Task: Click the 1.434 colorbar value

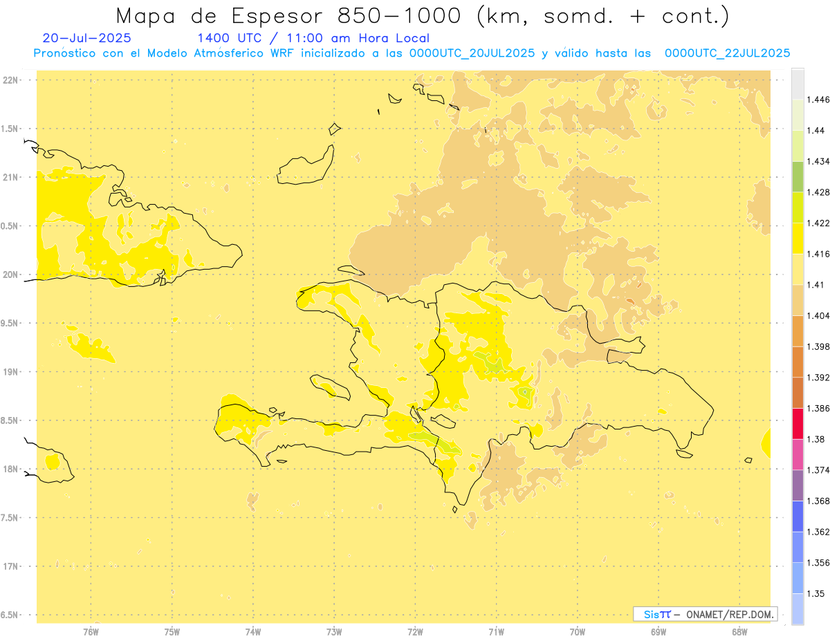Action: click(x=818, y=161)
